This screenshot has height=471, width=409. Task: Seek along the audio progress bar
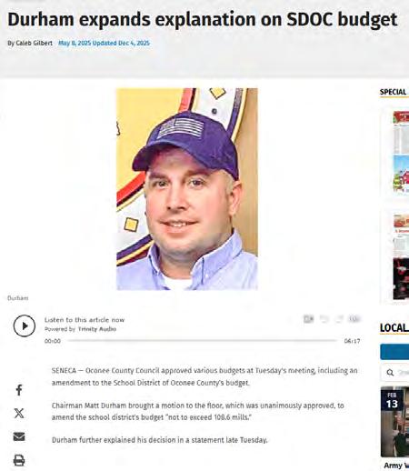click(203, 341)
